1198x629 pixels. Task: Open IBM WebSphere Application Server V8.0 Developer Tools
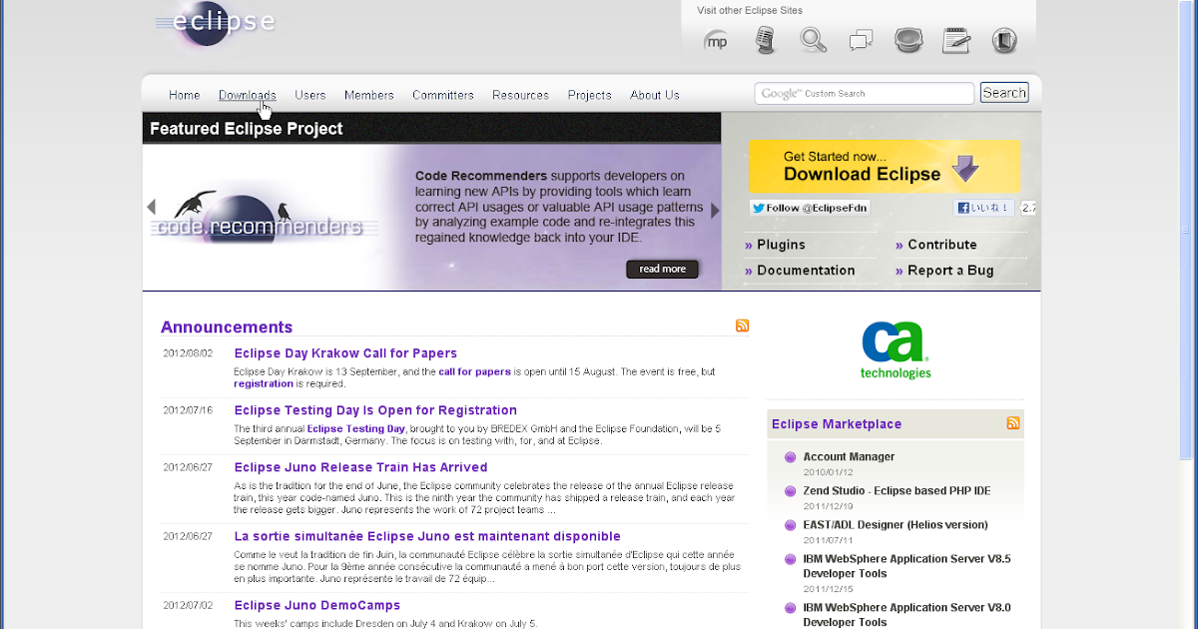tap(906, 614)
